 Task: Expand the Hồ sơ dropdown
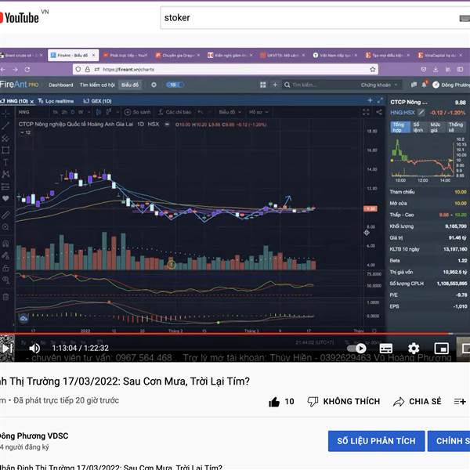(x=258, y=112)
